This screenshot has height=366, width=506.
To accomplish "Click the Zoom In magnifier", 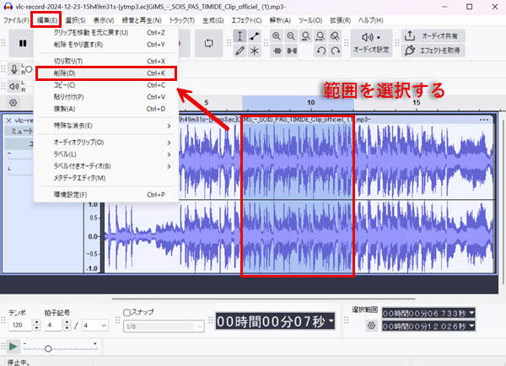I will tap(277, 36).
